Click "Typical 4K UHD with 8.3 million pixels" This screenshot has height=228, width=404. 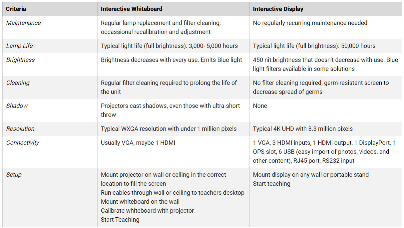[x=303, y=129]
